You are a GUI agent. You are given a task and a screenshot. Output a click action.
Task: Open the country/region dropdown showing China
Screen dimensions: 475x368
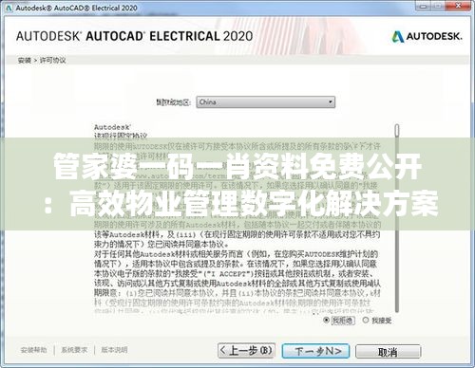[265, 102]
